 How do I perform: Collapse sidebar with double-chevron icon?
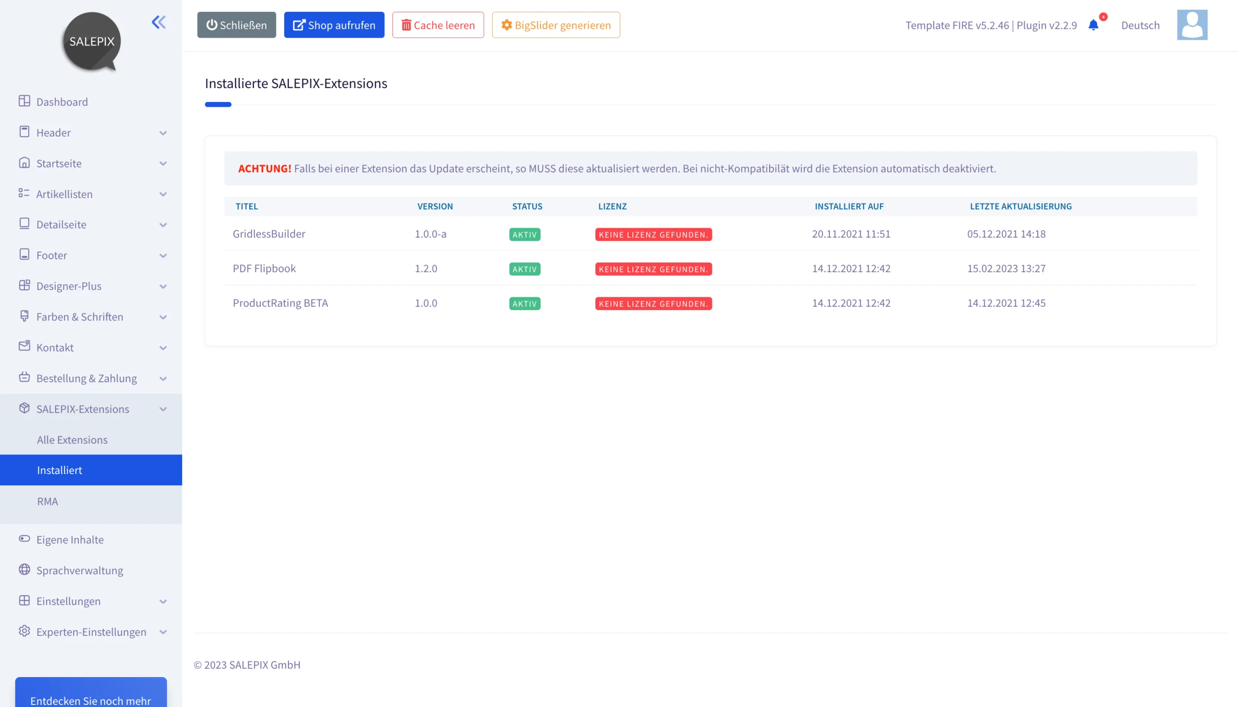click(159, 22)
